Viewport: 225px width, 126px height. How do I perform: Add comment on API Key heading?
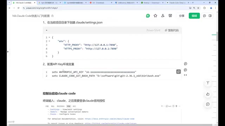point(186,64)
